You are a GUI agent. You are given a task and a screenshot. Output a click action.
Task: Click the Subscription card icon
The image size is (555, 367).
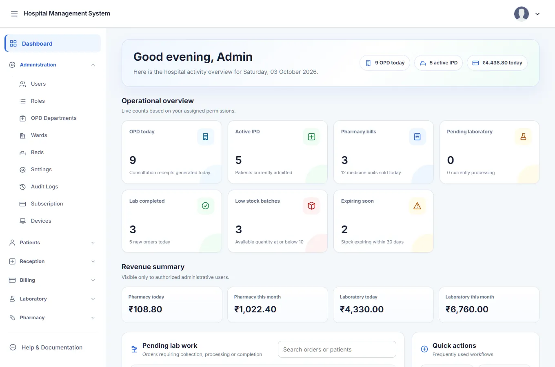23,204
